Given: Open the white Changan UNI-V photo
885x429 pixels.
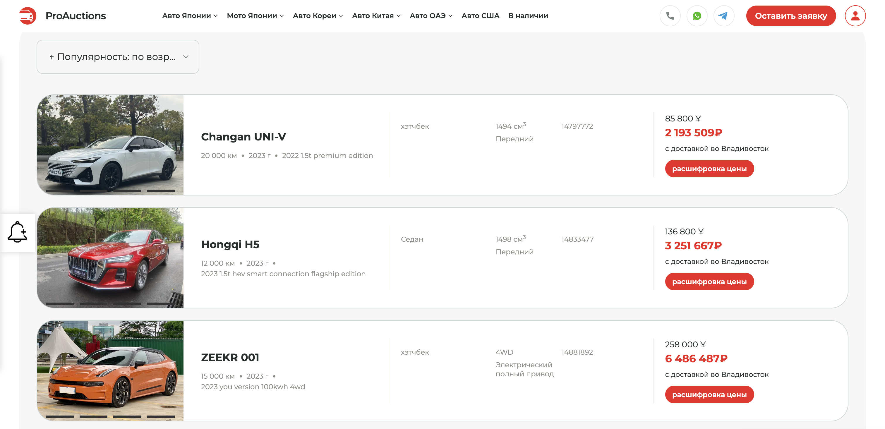Looking at the screenshot, I should 110,145.
